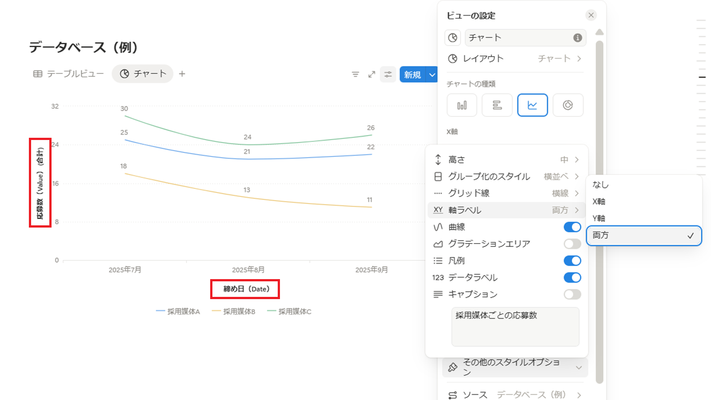Viewport: 711px width, 400px height.
Task: Choose Y軸 in axis label menu
Action: pos(599,218)
